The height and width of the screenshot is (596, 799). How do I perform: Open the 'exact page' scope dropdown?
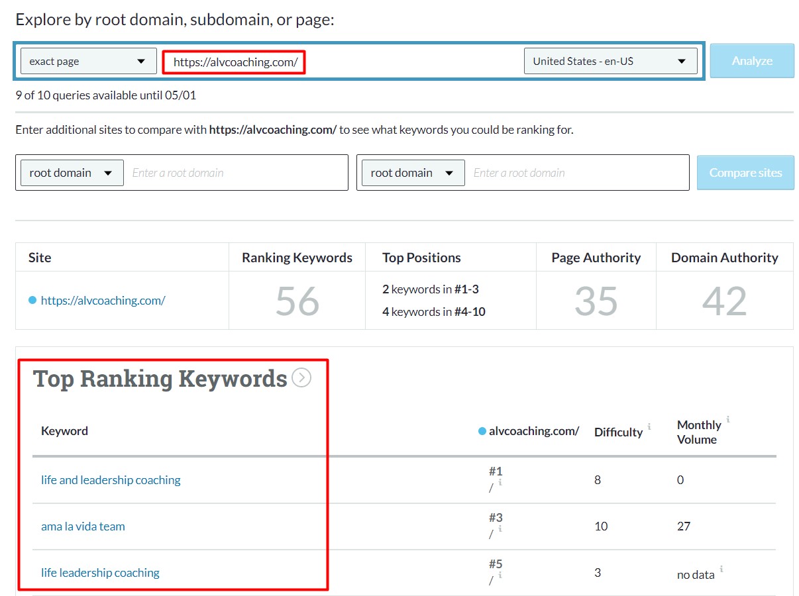(89, 61)
